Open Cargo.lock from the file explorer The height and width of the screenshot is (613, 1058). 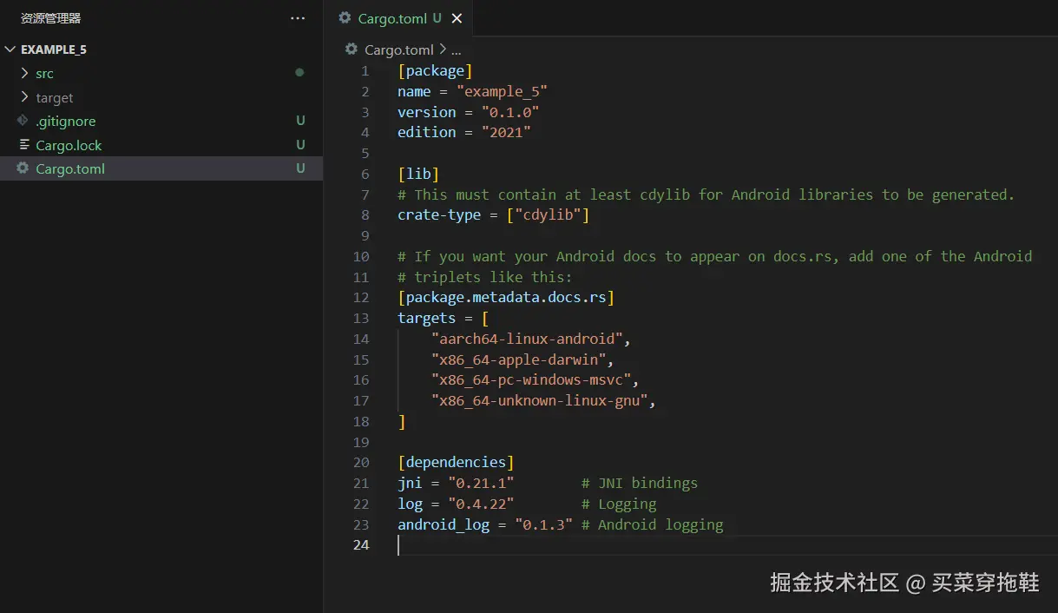tap(69, 145)
